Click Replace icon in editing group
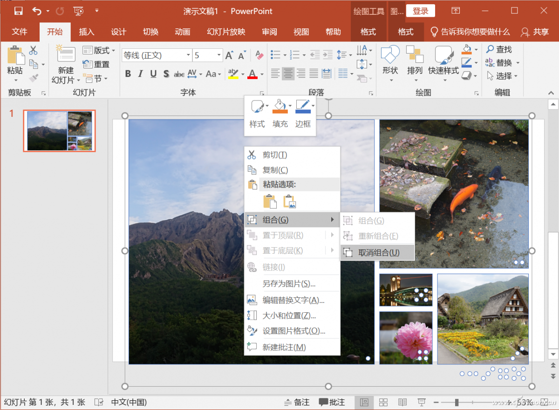559x410 pixels. point(490,62)
